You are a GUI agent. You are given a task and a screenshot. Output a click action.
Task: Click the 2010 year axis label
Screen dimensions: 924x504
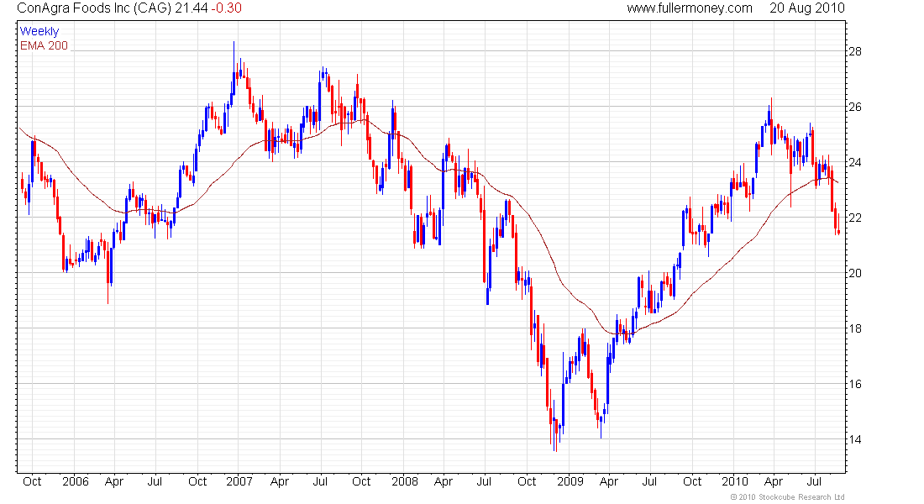(735, 481)
